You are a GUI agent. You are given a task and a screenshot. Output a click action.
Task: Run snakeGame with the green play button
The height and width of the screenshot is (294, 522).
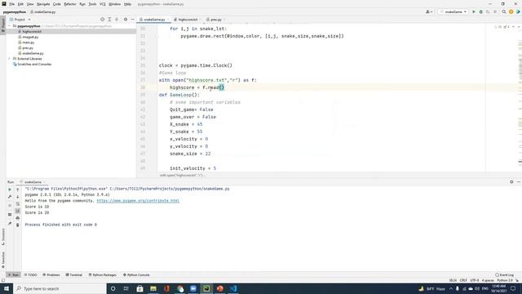[474, 11]
